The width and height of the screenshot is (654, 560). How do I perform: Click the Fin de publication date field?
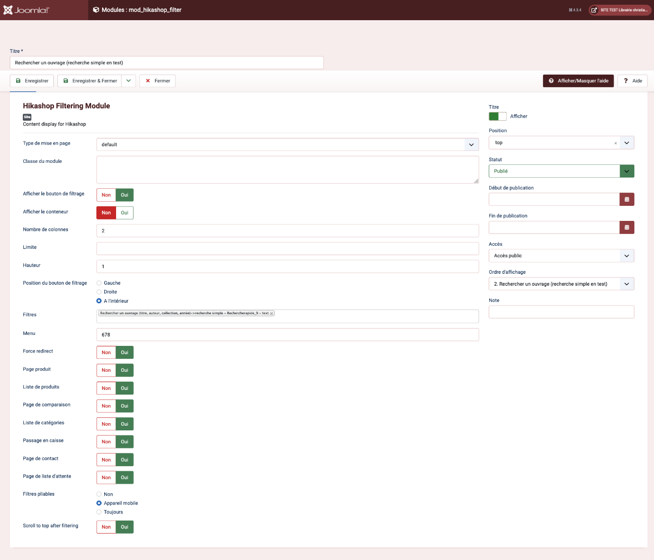[554, 227]
